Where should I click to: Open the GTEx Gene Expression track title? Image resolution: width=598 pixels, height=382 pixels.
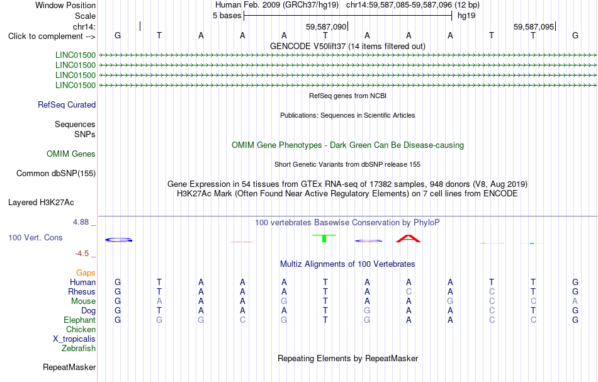[347, 184]
